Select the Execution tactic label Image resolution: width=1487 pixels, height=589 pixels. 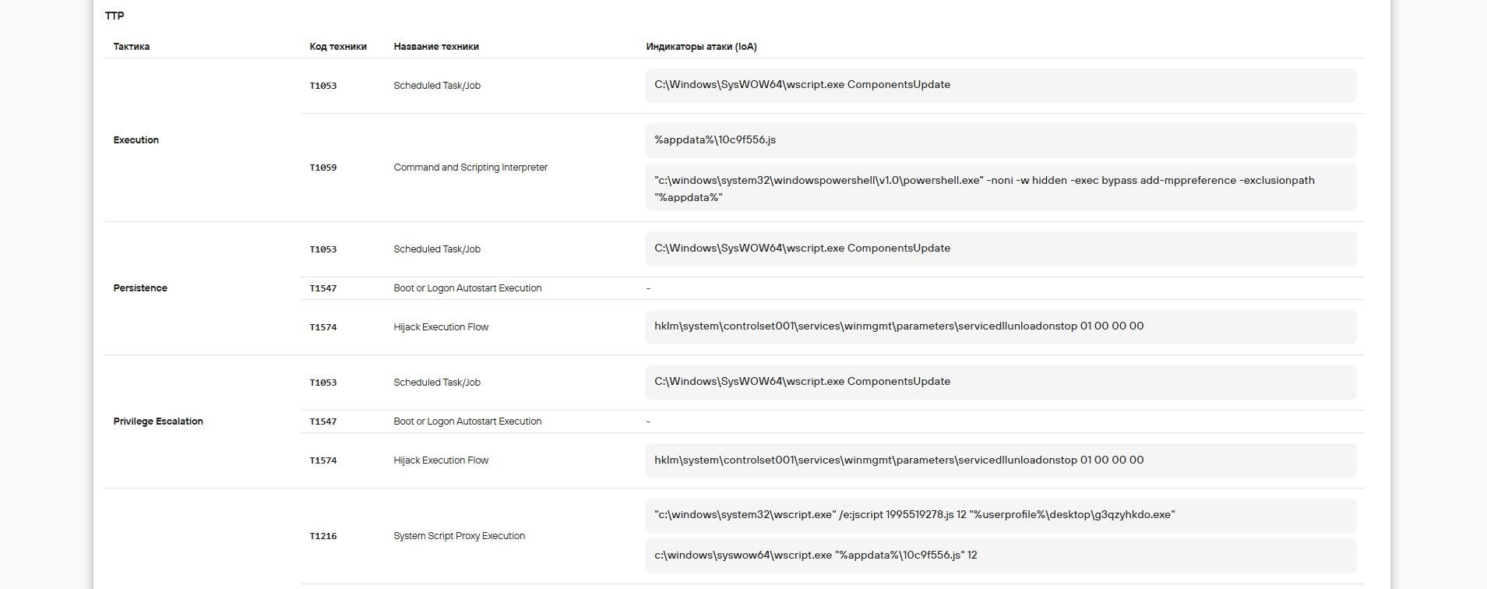(136, 140)
